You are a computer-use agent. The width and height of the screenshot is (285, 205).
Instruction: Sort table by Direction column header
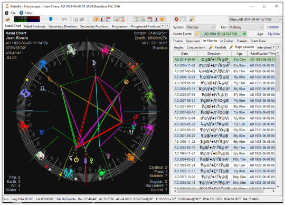pyautogui.click(x=214, y=54)
